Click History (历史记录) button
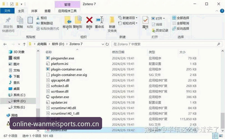This screenshot has width=225, height=139. [x=160, y=31]
